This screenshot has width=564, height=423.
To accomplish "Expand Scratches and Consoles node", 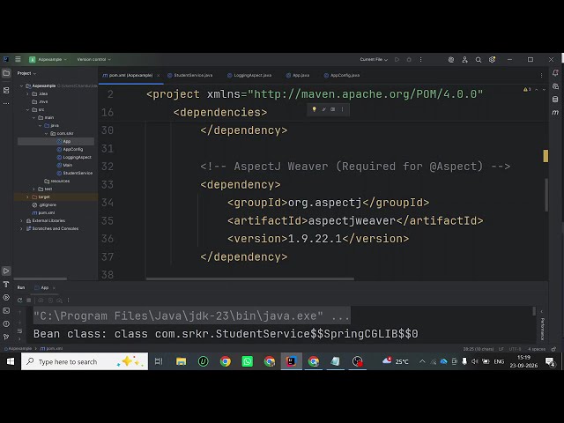I will [21, 228].
